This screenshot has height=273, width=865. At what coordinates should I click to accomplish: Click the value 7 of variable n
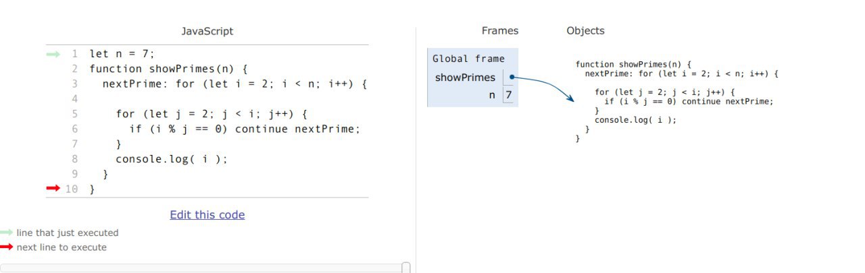[x=508, y=95]
